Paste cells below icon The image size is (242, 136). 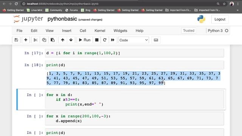click(x=53, y=40)
